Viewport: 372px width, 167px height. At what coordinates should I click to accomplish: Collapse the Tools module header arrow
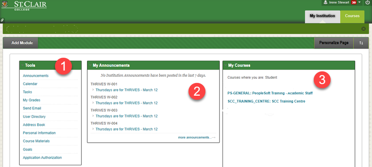(x=22, y=65)
